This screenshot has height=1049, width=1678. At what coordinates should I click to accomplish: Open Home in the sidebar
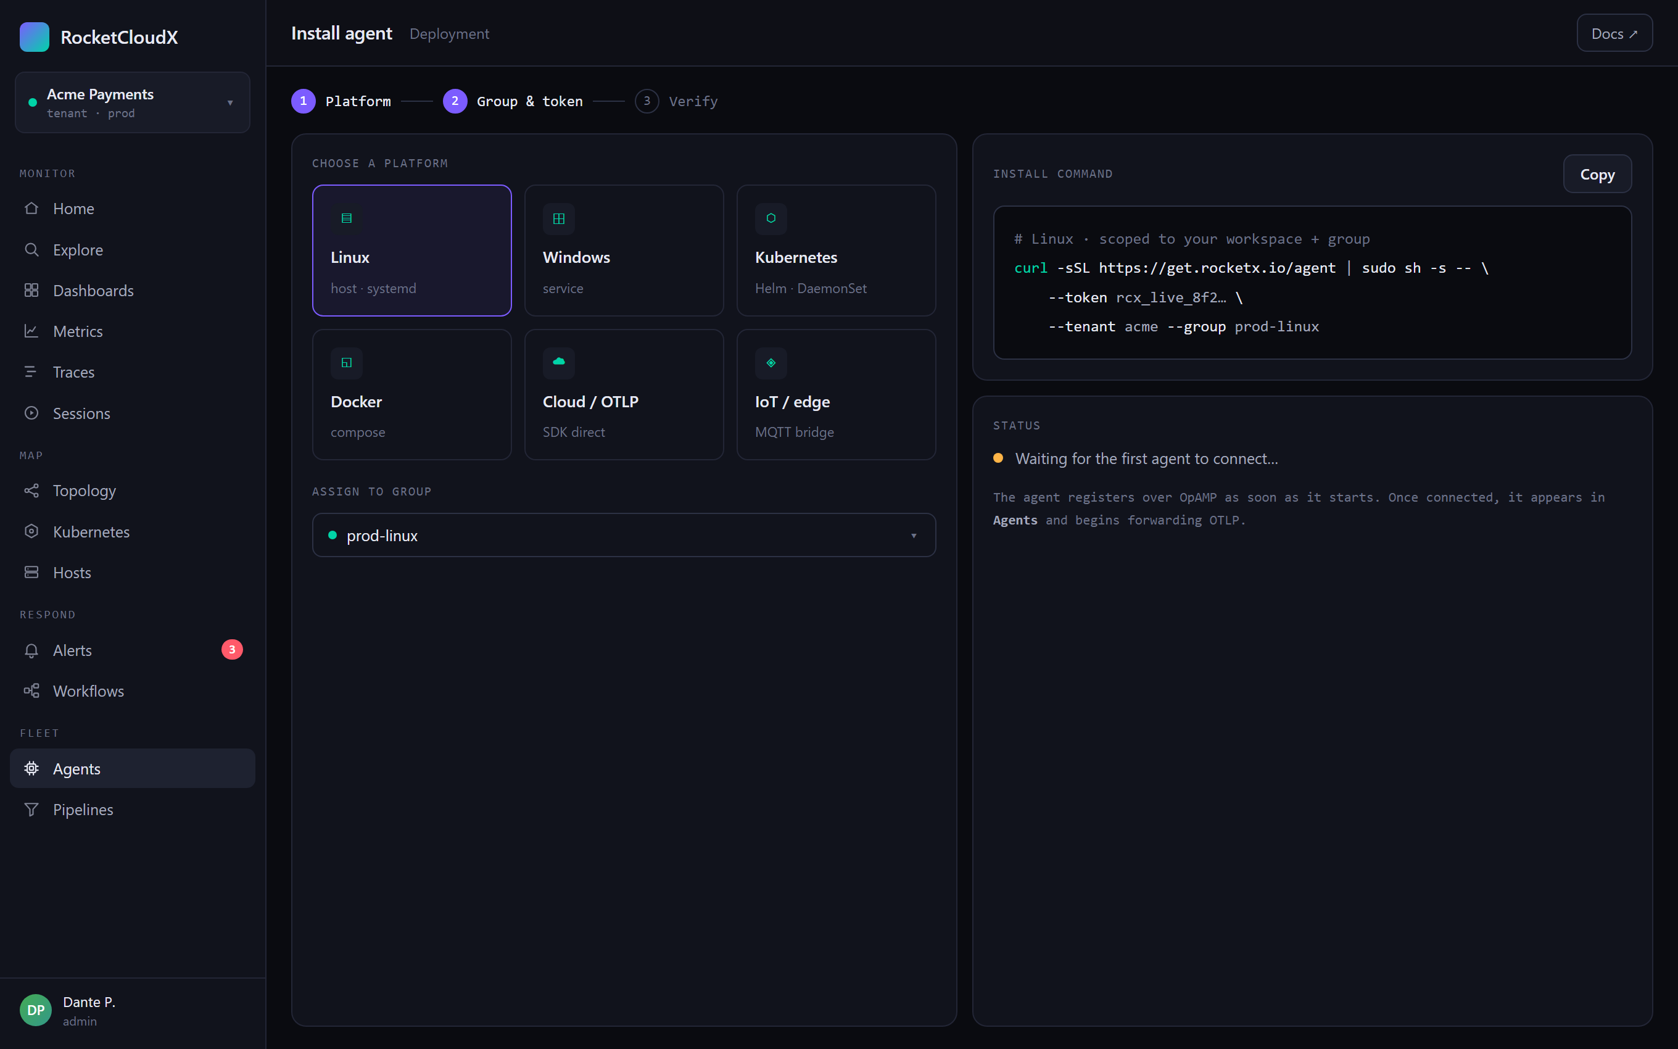tap(133, 208)
